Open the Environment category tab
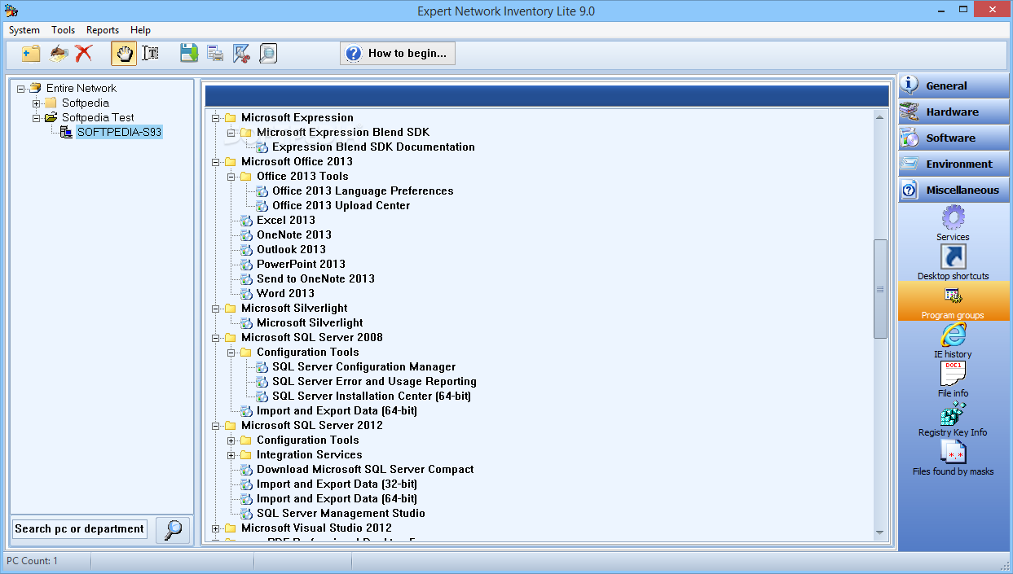1013x574 pixels. point(954,164)
